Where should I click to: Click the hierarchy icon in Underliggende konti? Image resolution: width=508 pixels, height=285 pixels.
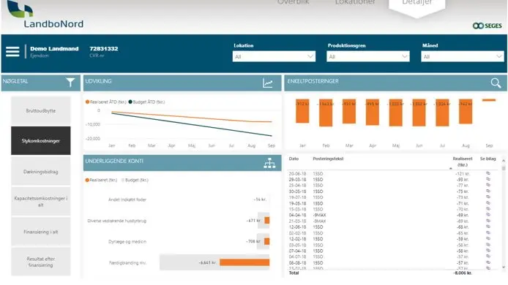pyautogui.click(x=269, y=164)
